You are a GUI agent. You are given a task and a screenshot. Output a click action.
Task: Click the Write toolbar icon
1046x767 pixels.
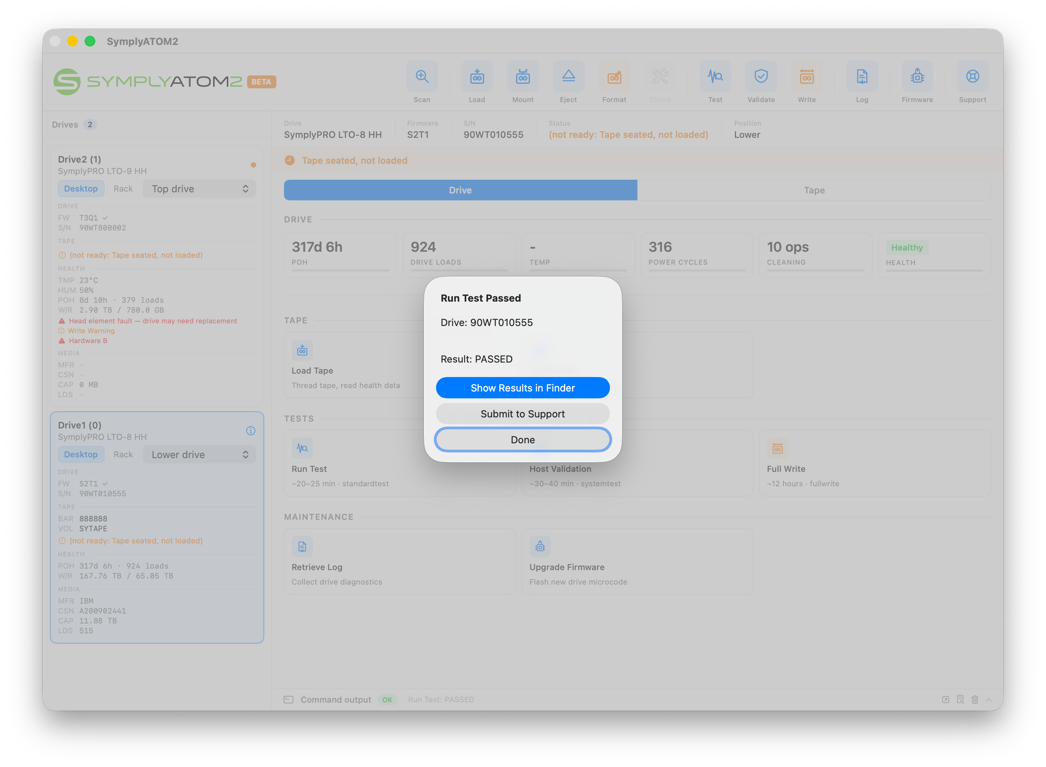(807, 77)
